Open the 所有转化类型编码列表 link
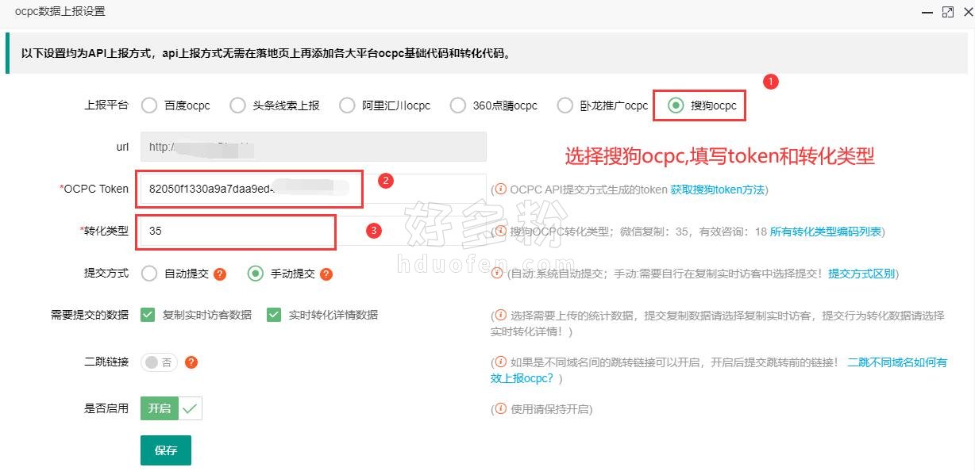975x471 pixels. pos(826,232)
